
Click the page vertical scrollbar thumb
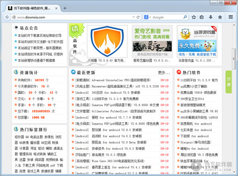click(234, 59)
